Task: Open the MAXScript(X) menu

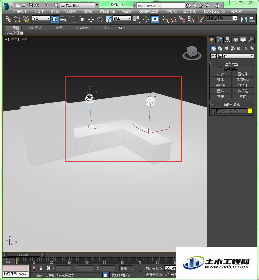Action: click(x=214, y=11)
